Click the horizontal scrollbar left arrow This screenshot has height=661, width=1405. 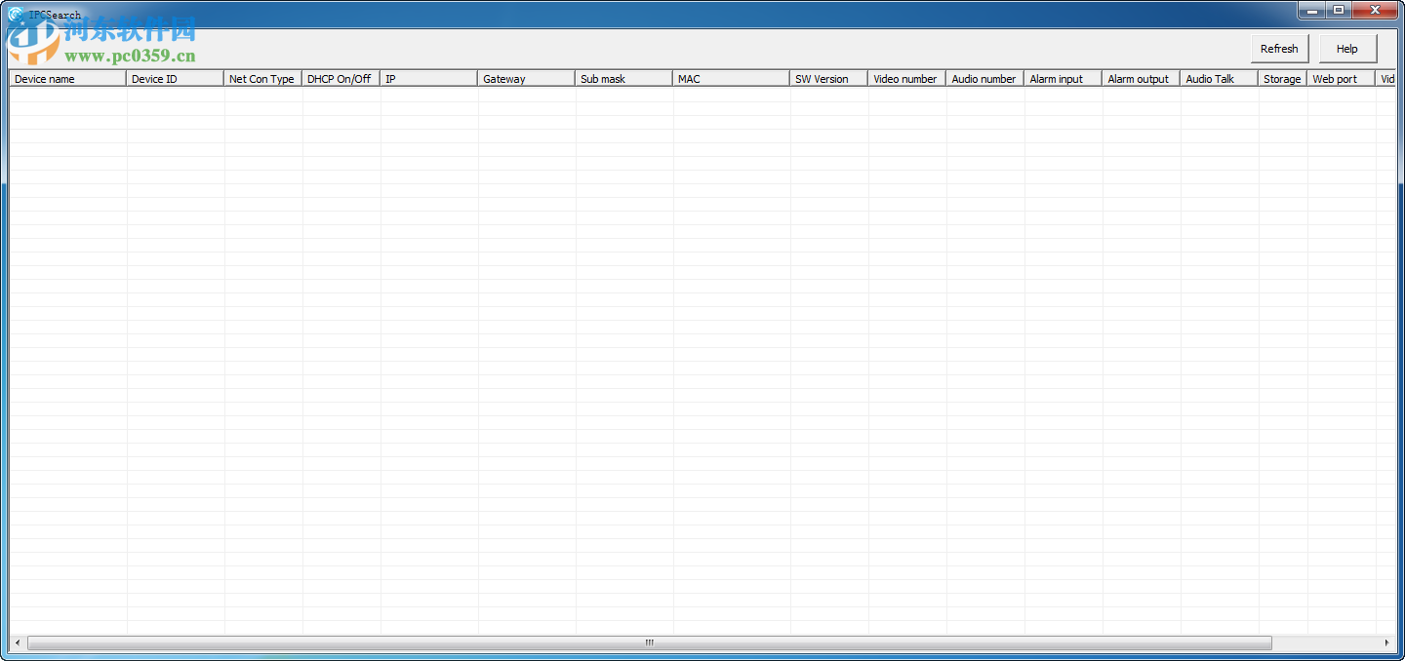coord(18,643)
